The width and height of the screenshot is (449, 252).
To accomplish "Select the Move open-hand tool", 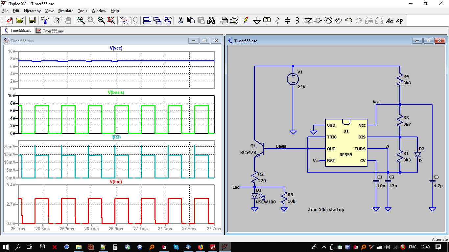I will 328,20.
